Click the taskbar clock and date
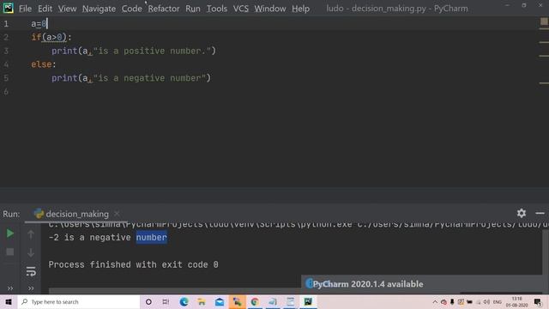The width and height of the screenshot is (549, 309). tap(516, 301)
